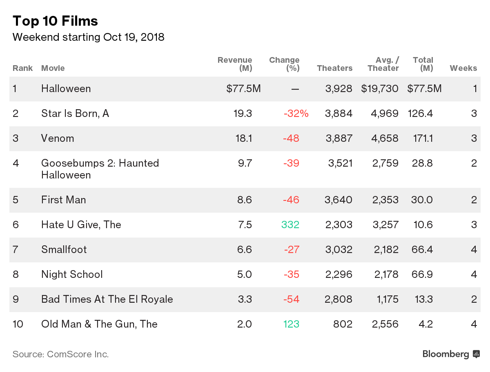
Task: Click Goosebumps 2: Haunted Halloween title
Action: pyautogui.click(x=100, y=169)
